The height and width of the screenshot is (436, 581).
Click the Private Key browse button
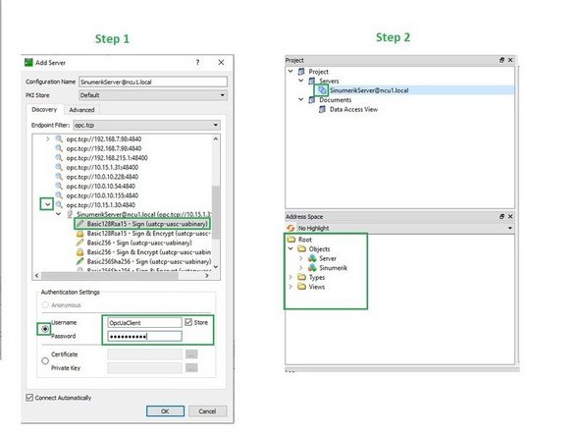(191, 368)
